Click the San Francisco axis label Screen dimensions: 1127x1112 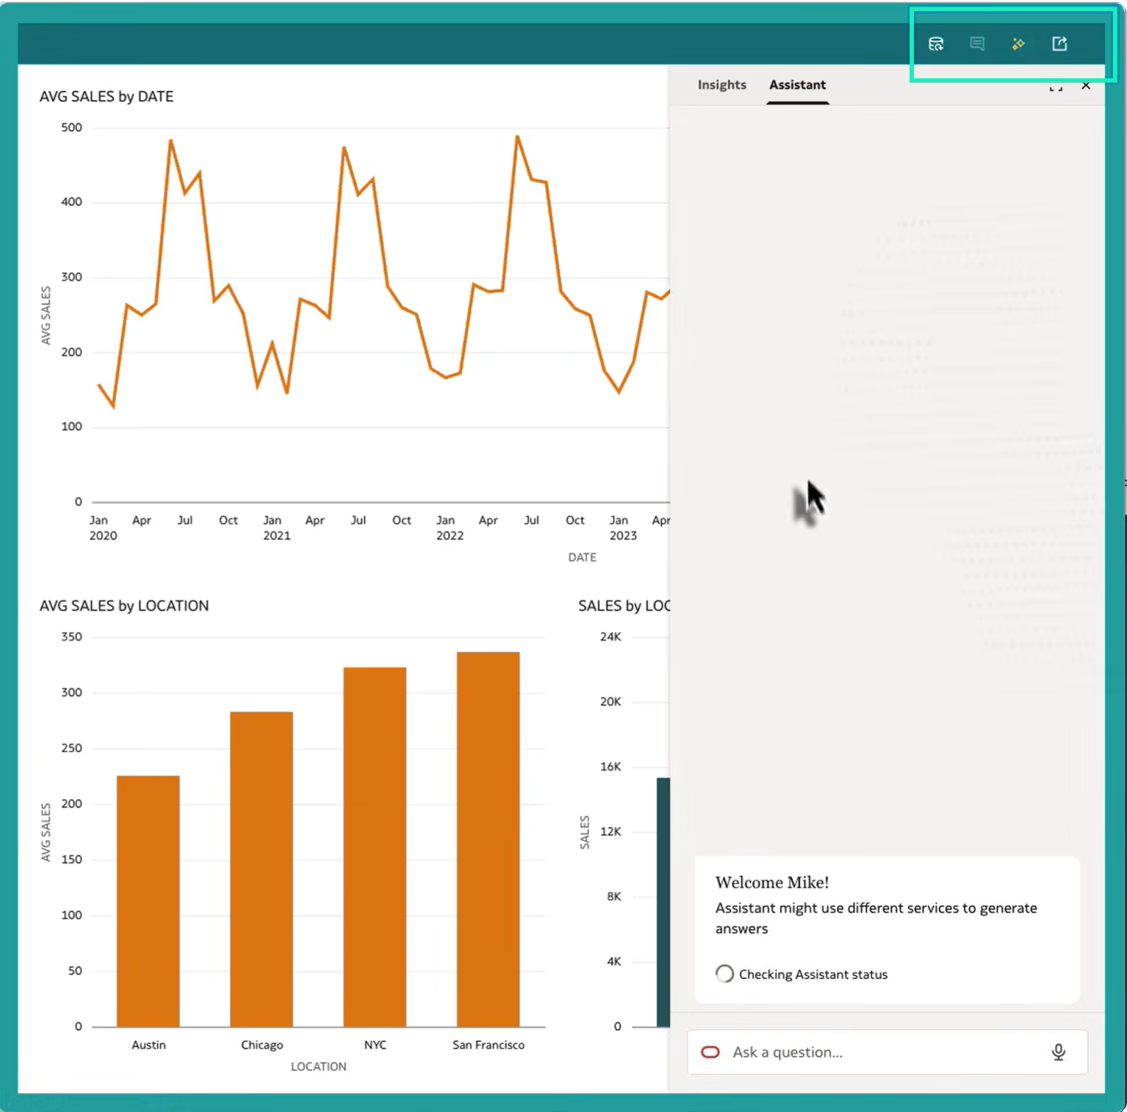point(489,1044)
